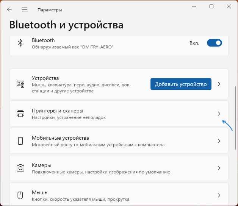Click the mobile phone icon
The width and height of the screenshot is (238, 206).
20,141
